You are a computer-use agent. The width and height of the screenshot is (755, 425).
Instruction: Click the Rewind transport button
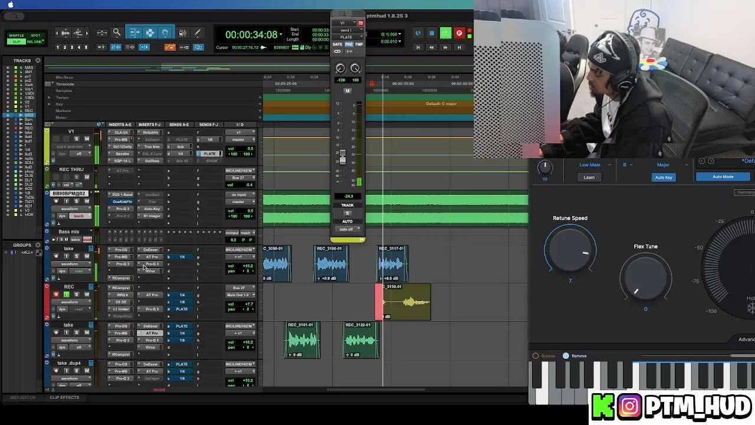point(432,47)
